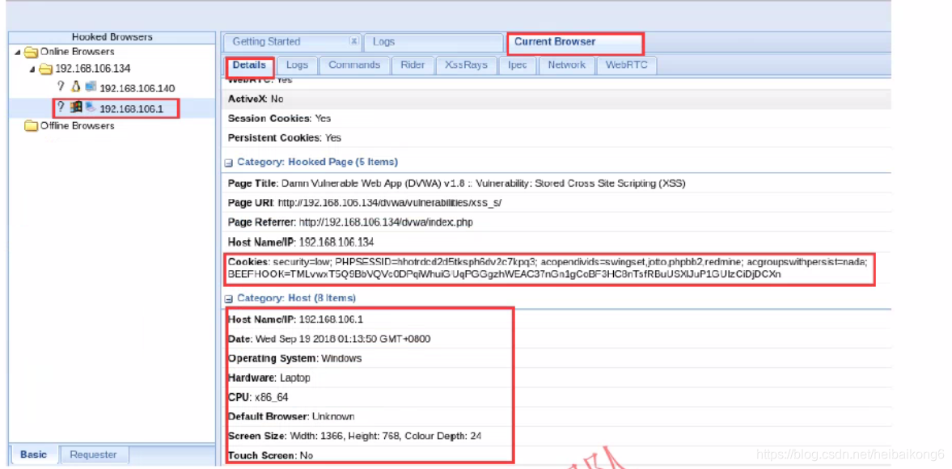Click the Session Cookies: Yes row
Screen dimensions: 952x469
pos(556,118)
